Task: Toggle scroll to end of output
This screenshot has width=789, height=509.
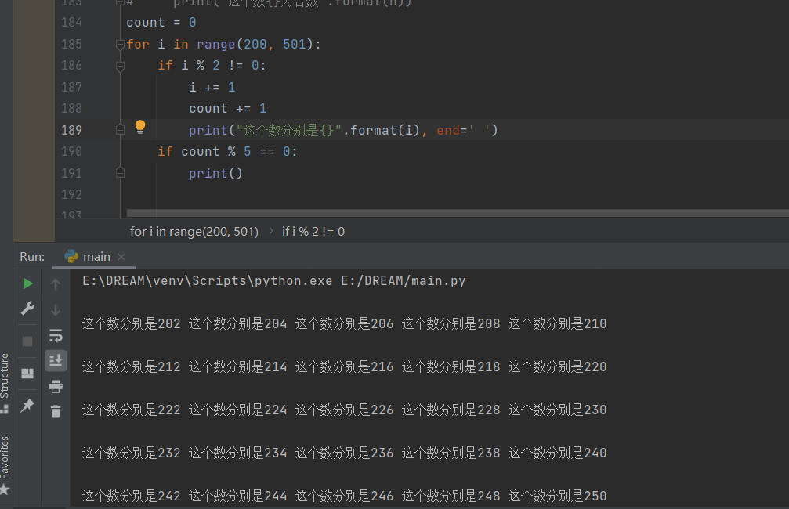Action: click(56, 361)
